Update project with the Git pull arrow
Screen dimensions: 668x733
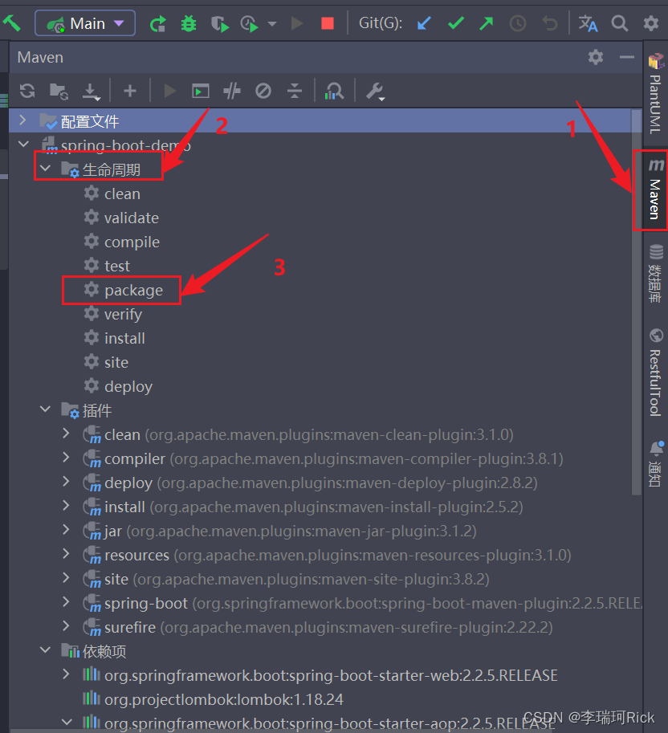click(x=423, y=23)
